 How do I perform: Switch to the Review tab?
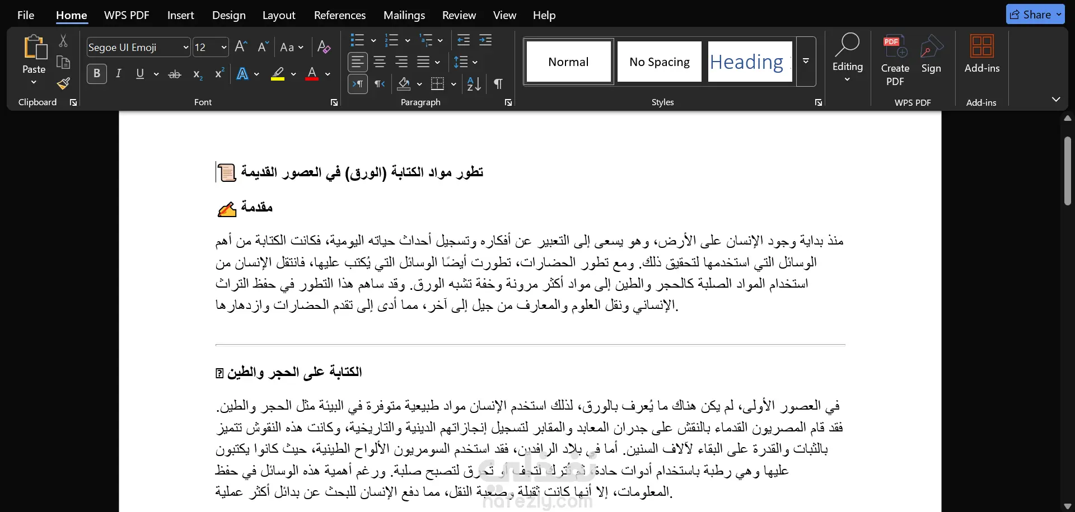(x=459, y=15)
